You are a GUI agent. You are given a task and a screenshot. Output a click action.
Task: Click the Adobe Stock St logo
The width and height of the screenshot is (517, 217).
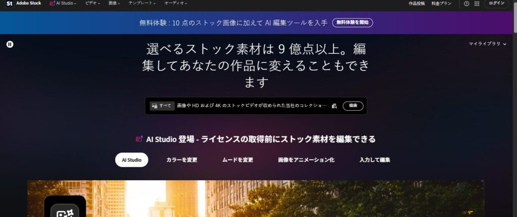pyautogui.click(x=9, y=4)
